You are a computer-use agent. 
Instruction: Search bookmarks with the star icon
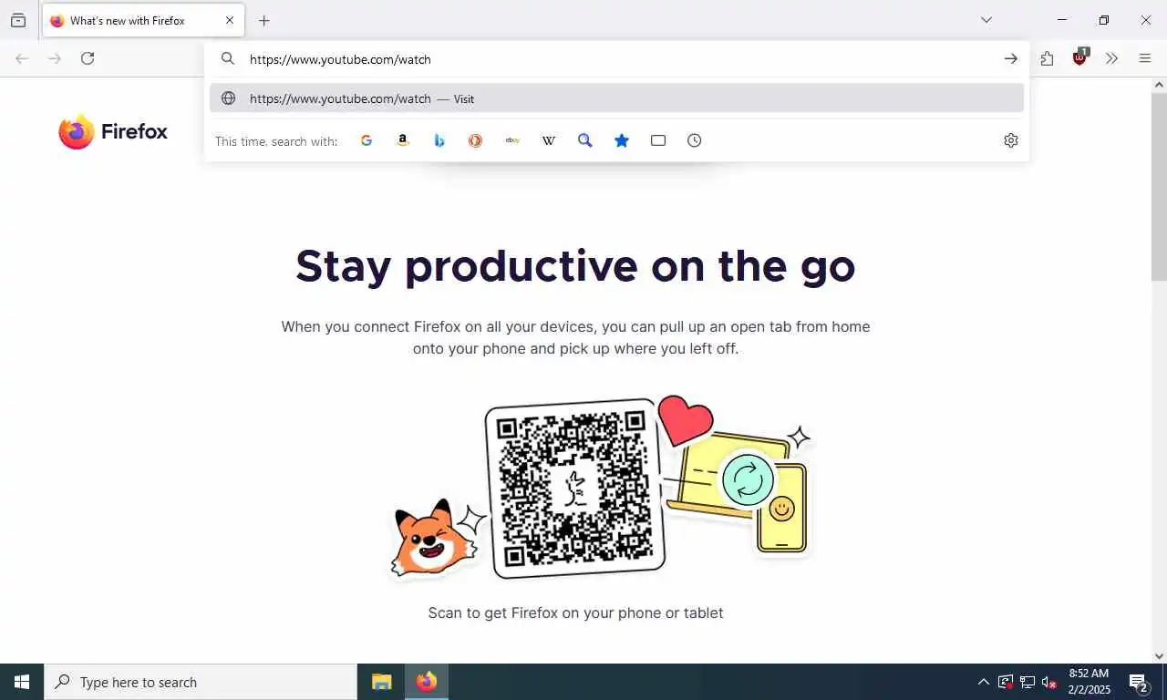(622, 140)
